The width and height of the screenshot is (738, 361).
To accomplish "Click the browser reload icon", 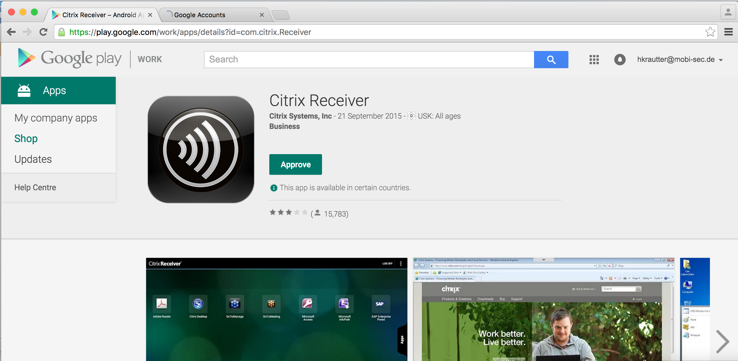I will coord(43,32).
